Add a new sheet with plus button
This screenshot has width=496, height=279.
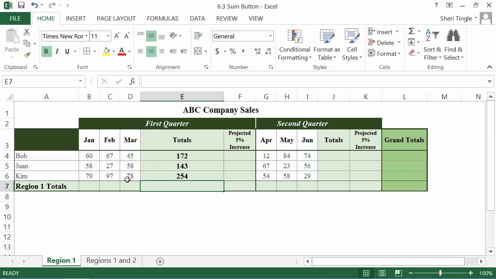click(x=160, y=261)
